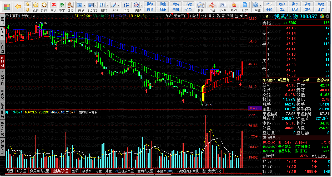Open the 陆港 toolbar button
This screenshot has width=332, height=177.
point(189,4)
